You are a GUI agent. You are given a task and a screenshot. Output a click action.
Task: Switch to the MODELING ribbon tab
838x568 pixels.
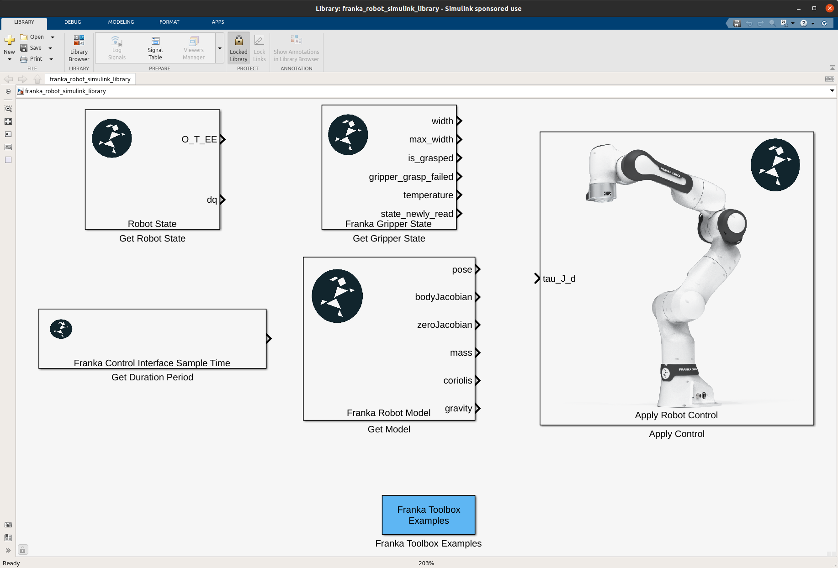click(x=121, y=22)
